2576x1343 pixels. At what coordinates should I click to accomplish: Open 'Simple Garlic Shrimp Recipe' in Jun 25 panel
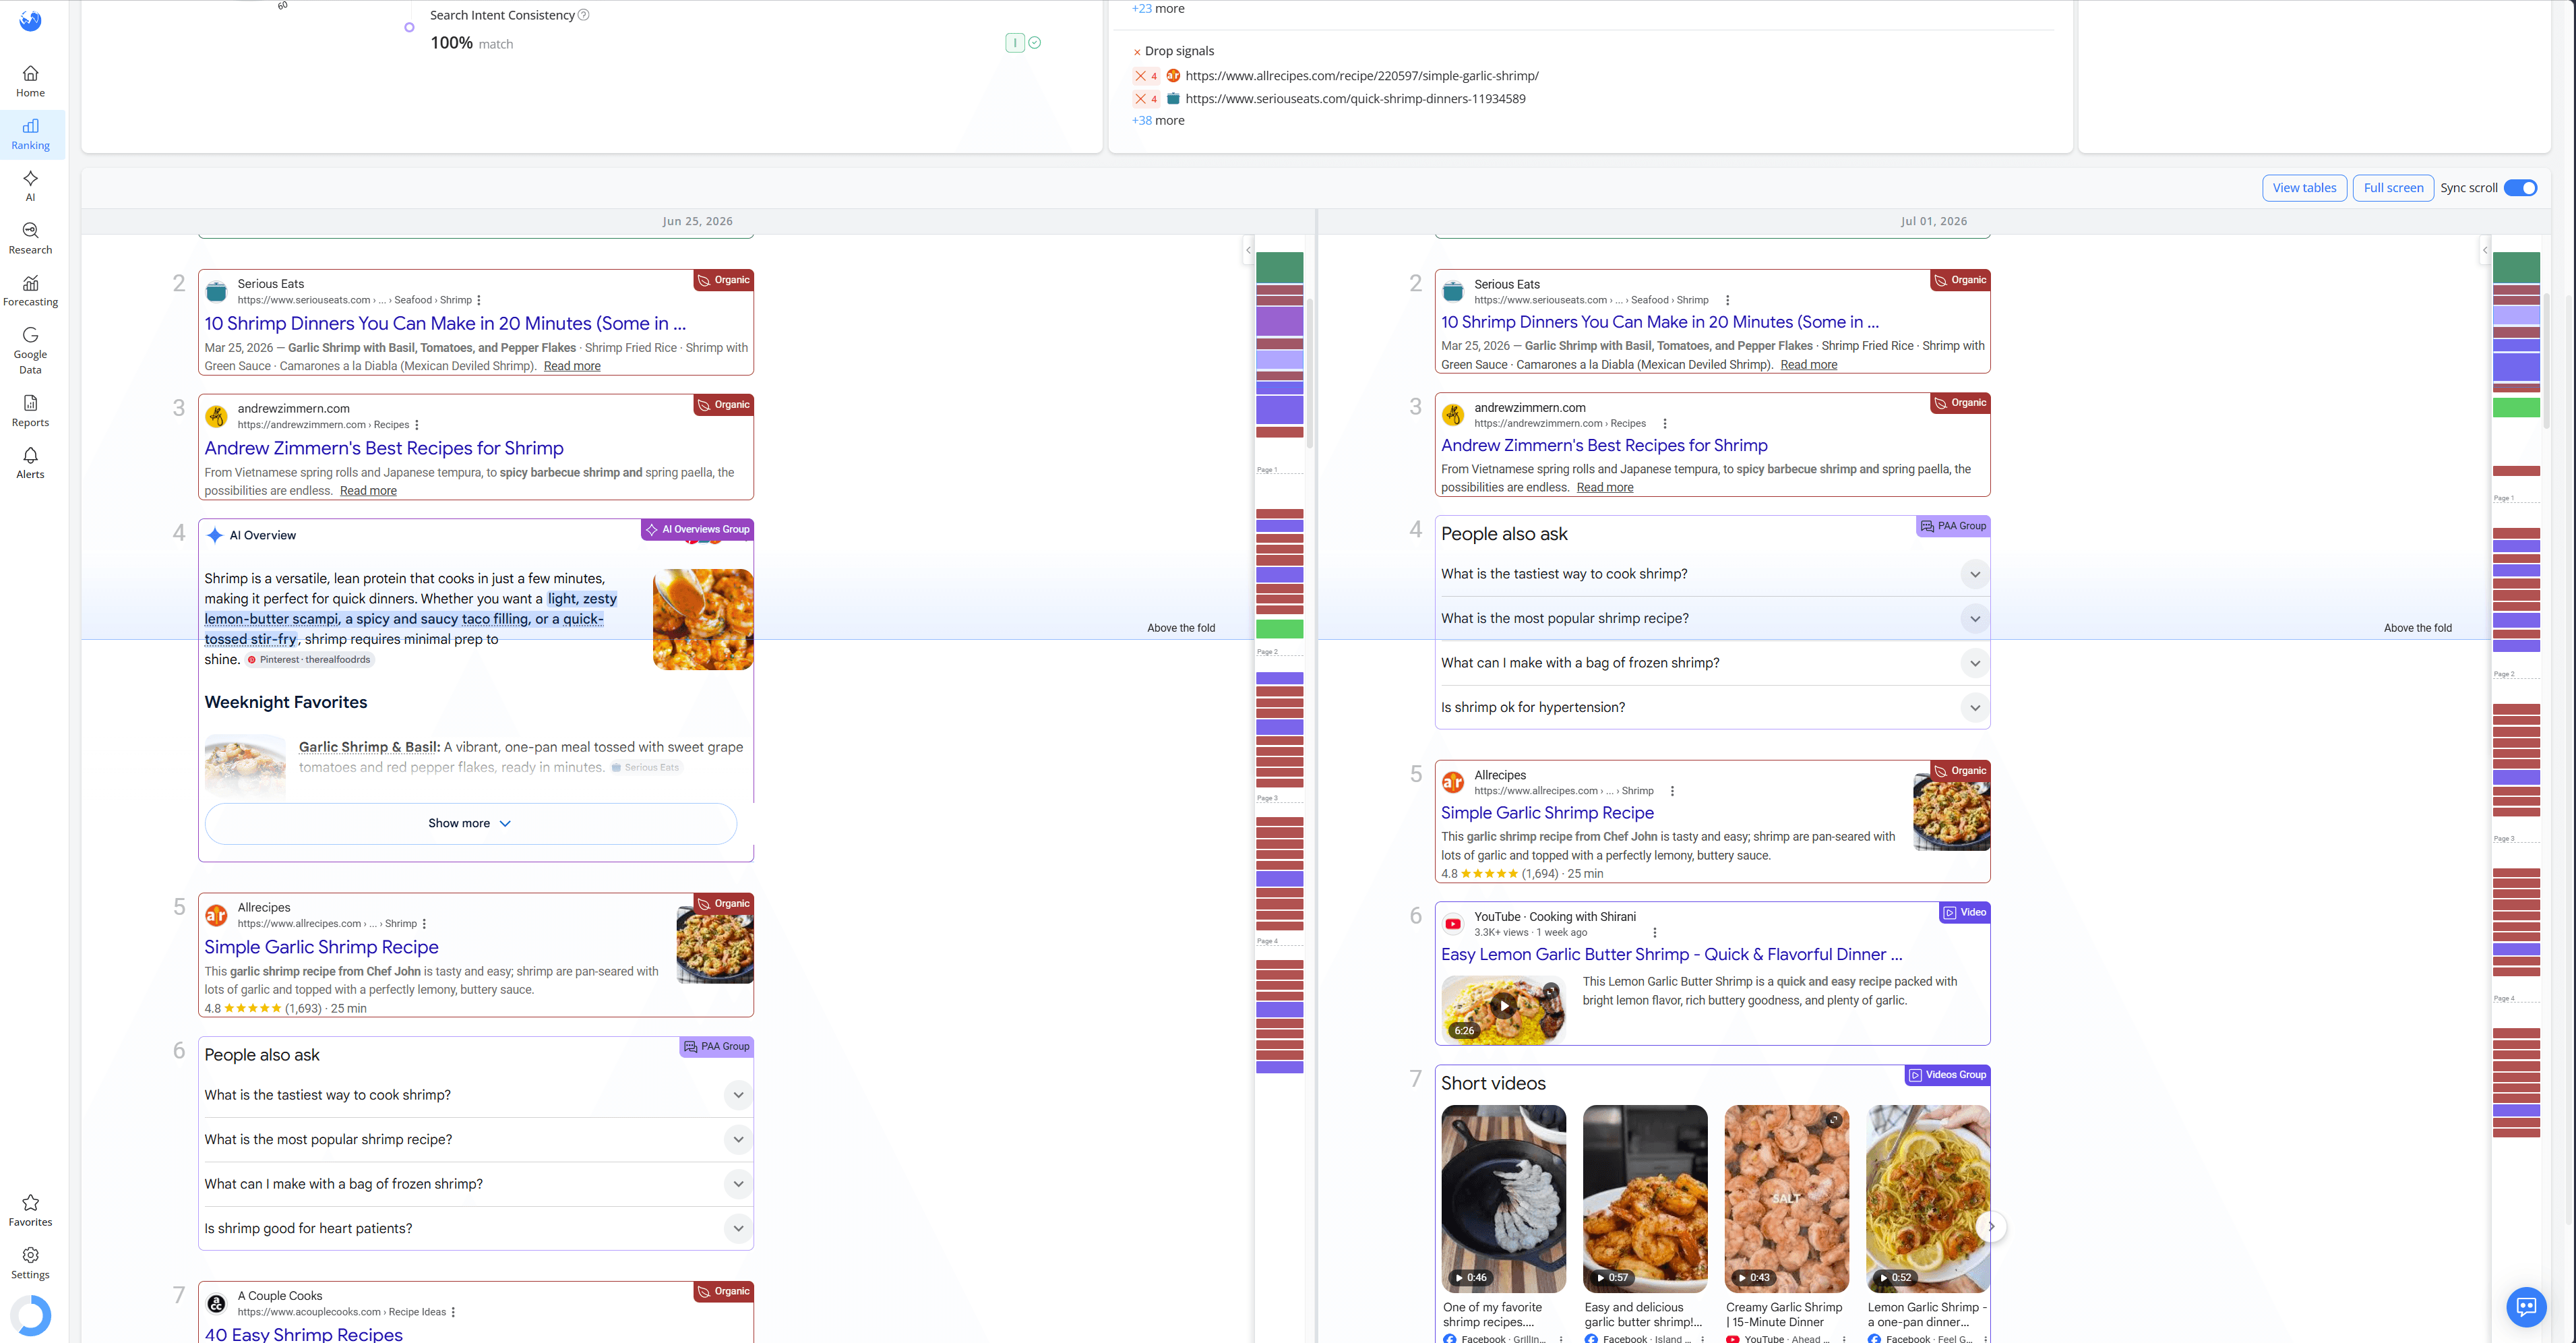[x=321, y=947]
